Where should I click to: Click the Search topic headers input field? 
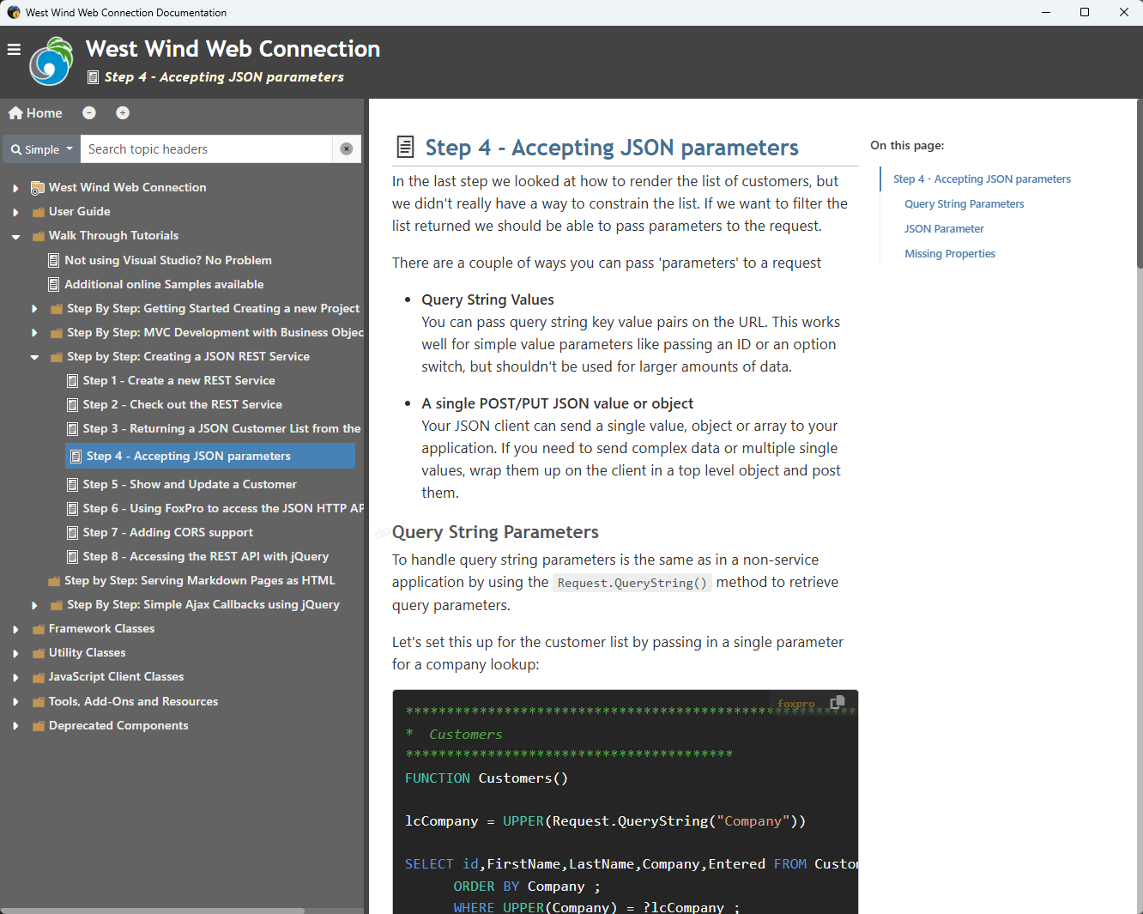206,149
